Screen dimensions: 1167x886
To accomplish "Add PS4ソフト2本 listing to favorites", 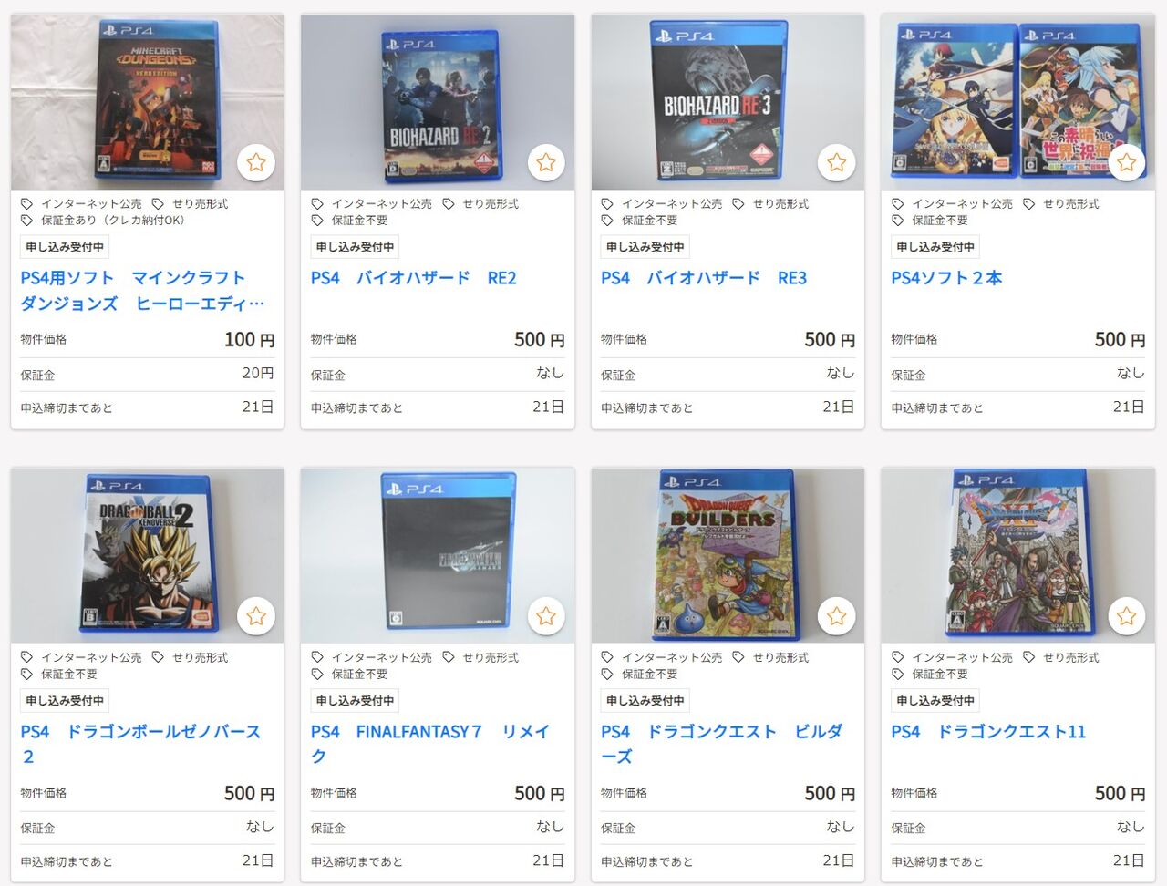I will [1127, 163].
